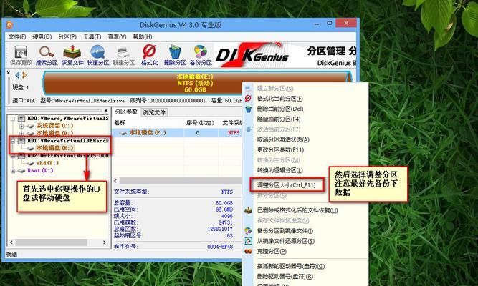The image size is (478, 286).
Task: Select 本地磁盘(E:) in the disk tree
Action: point(54,148)
